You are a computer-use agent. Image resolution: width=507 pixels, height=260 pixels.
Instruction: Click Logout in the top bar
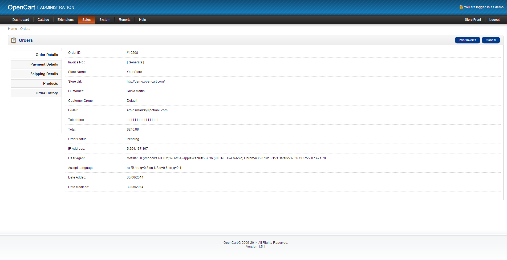coord(494,20)
